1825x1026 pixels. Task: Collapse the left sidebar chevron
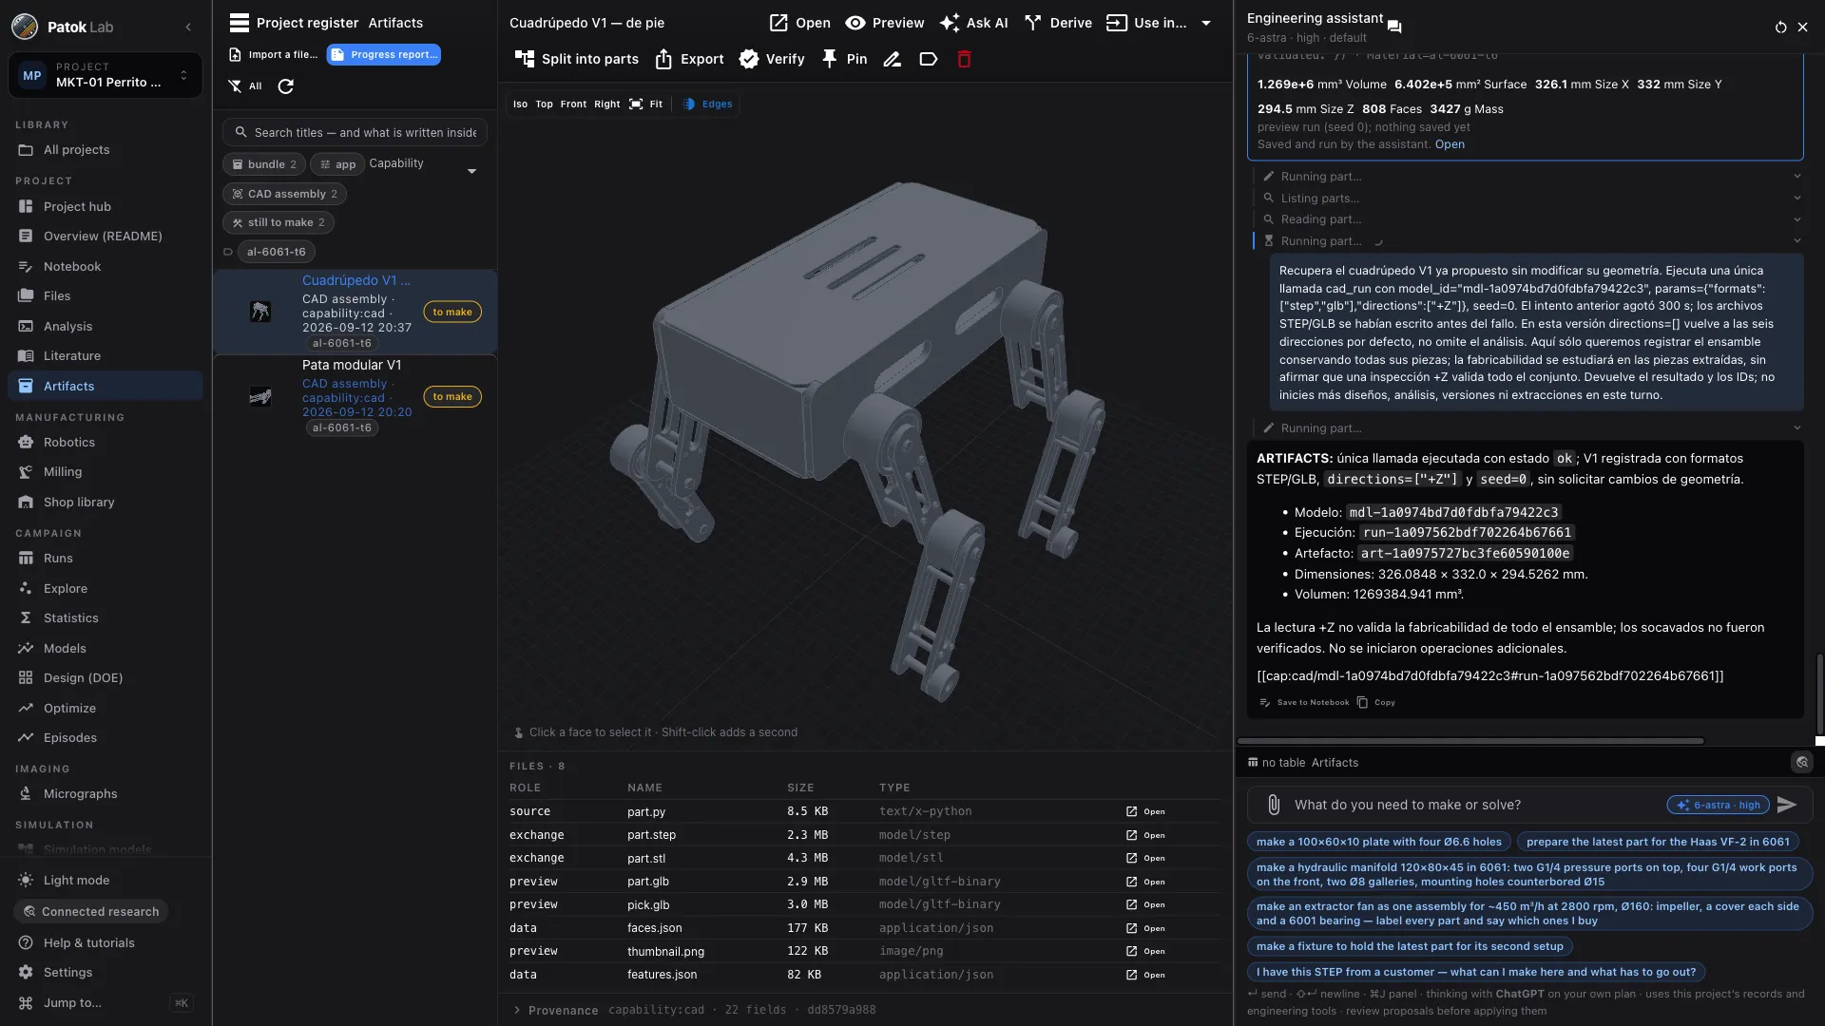[188, 27]
